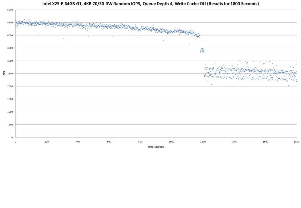301x208 pixels.
Task: Click the 500 y-axis value
Action: (11, 125)
